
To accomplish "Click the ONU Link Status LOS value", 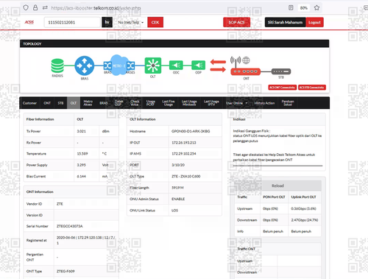I will pos(174,211).
